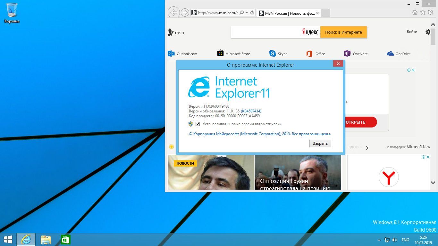Open Microsoft Store shortcut

pyautogui.click(x=233, y=53)
